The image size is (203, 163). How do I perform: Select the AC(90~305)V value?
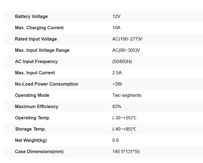click(126, 50)
